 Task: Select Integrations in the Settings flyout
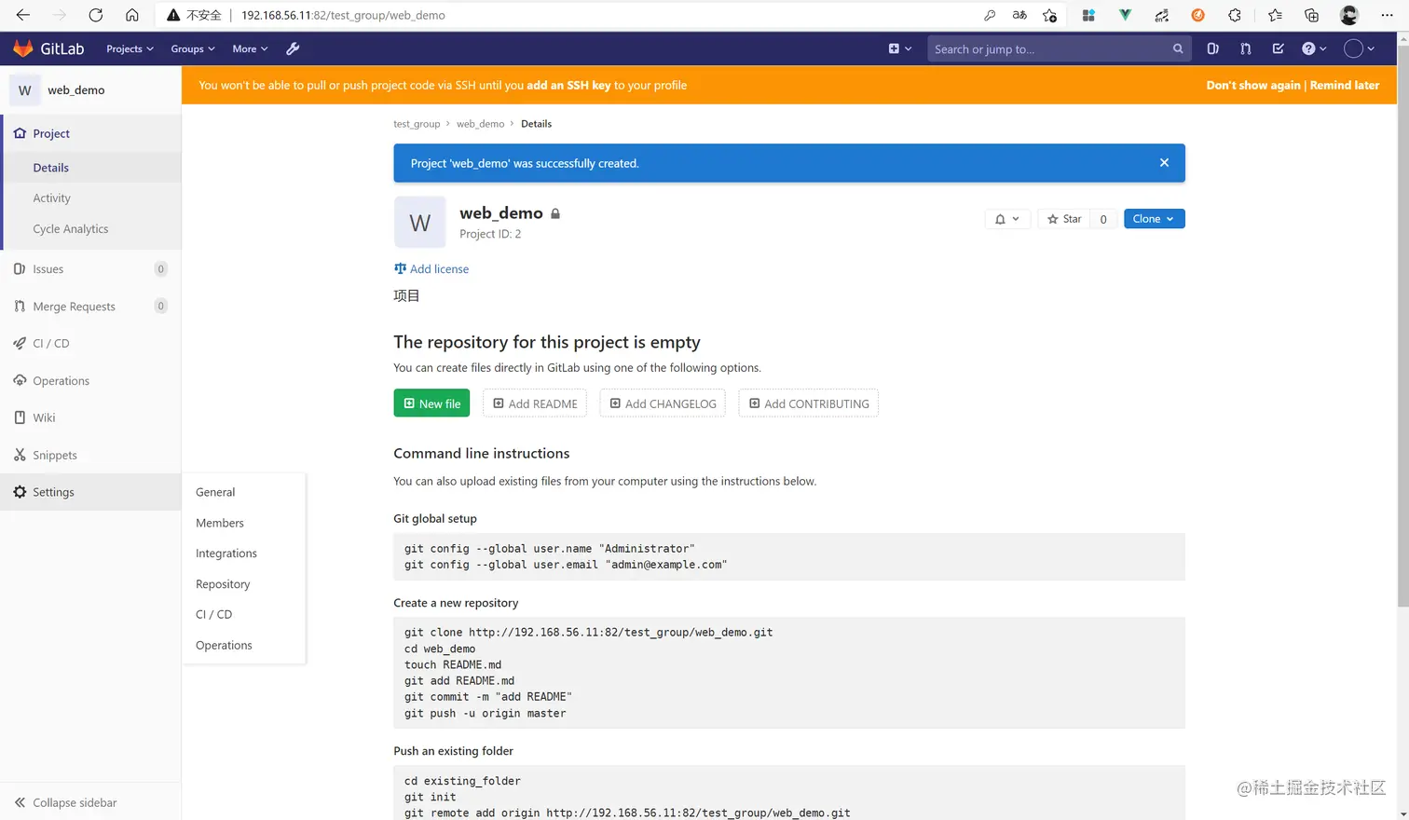tap(244, 553)
